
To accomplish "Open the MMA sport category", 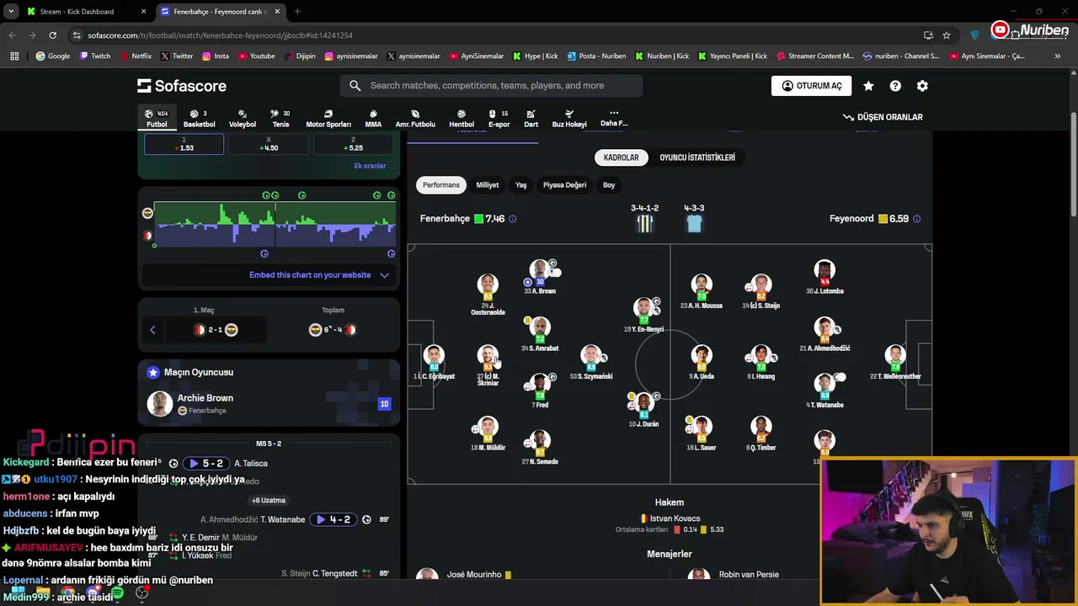I will click(x=373, y=119).
